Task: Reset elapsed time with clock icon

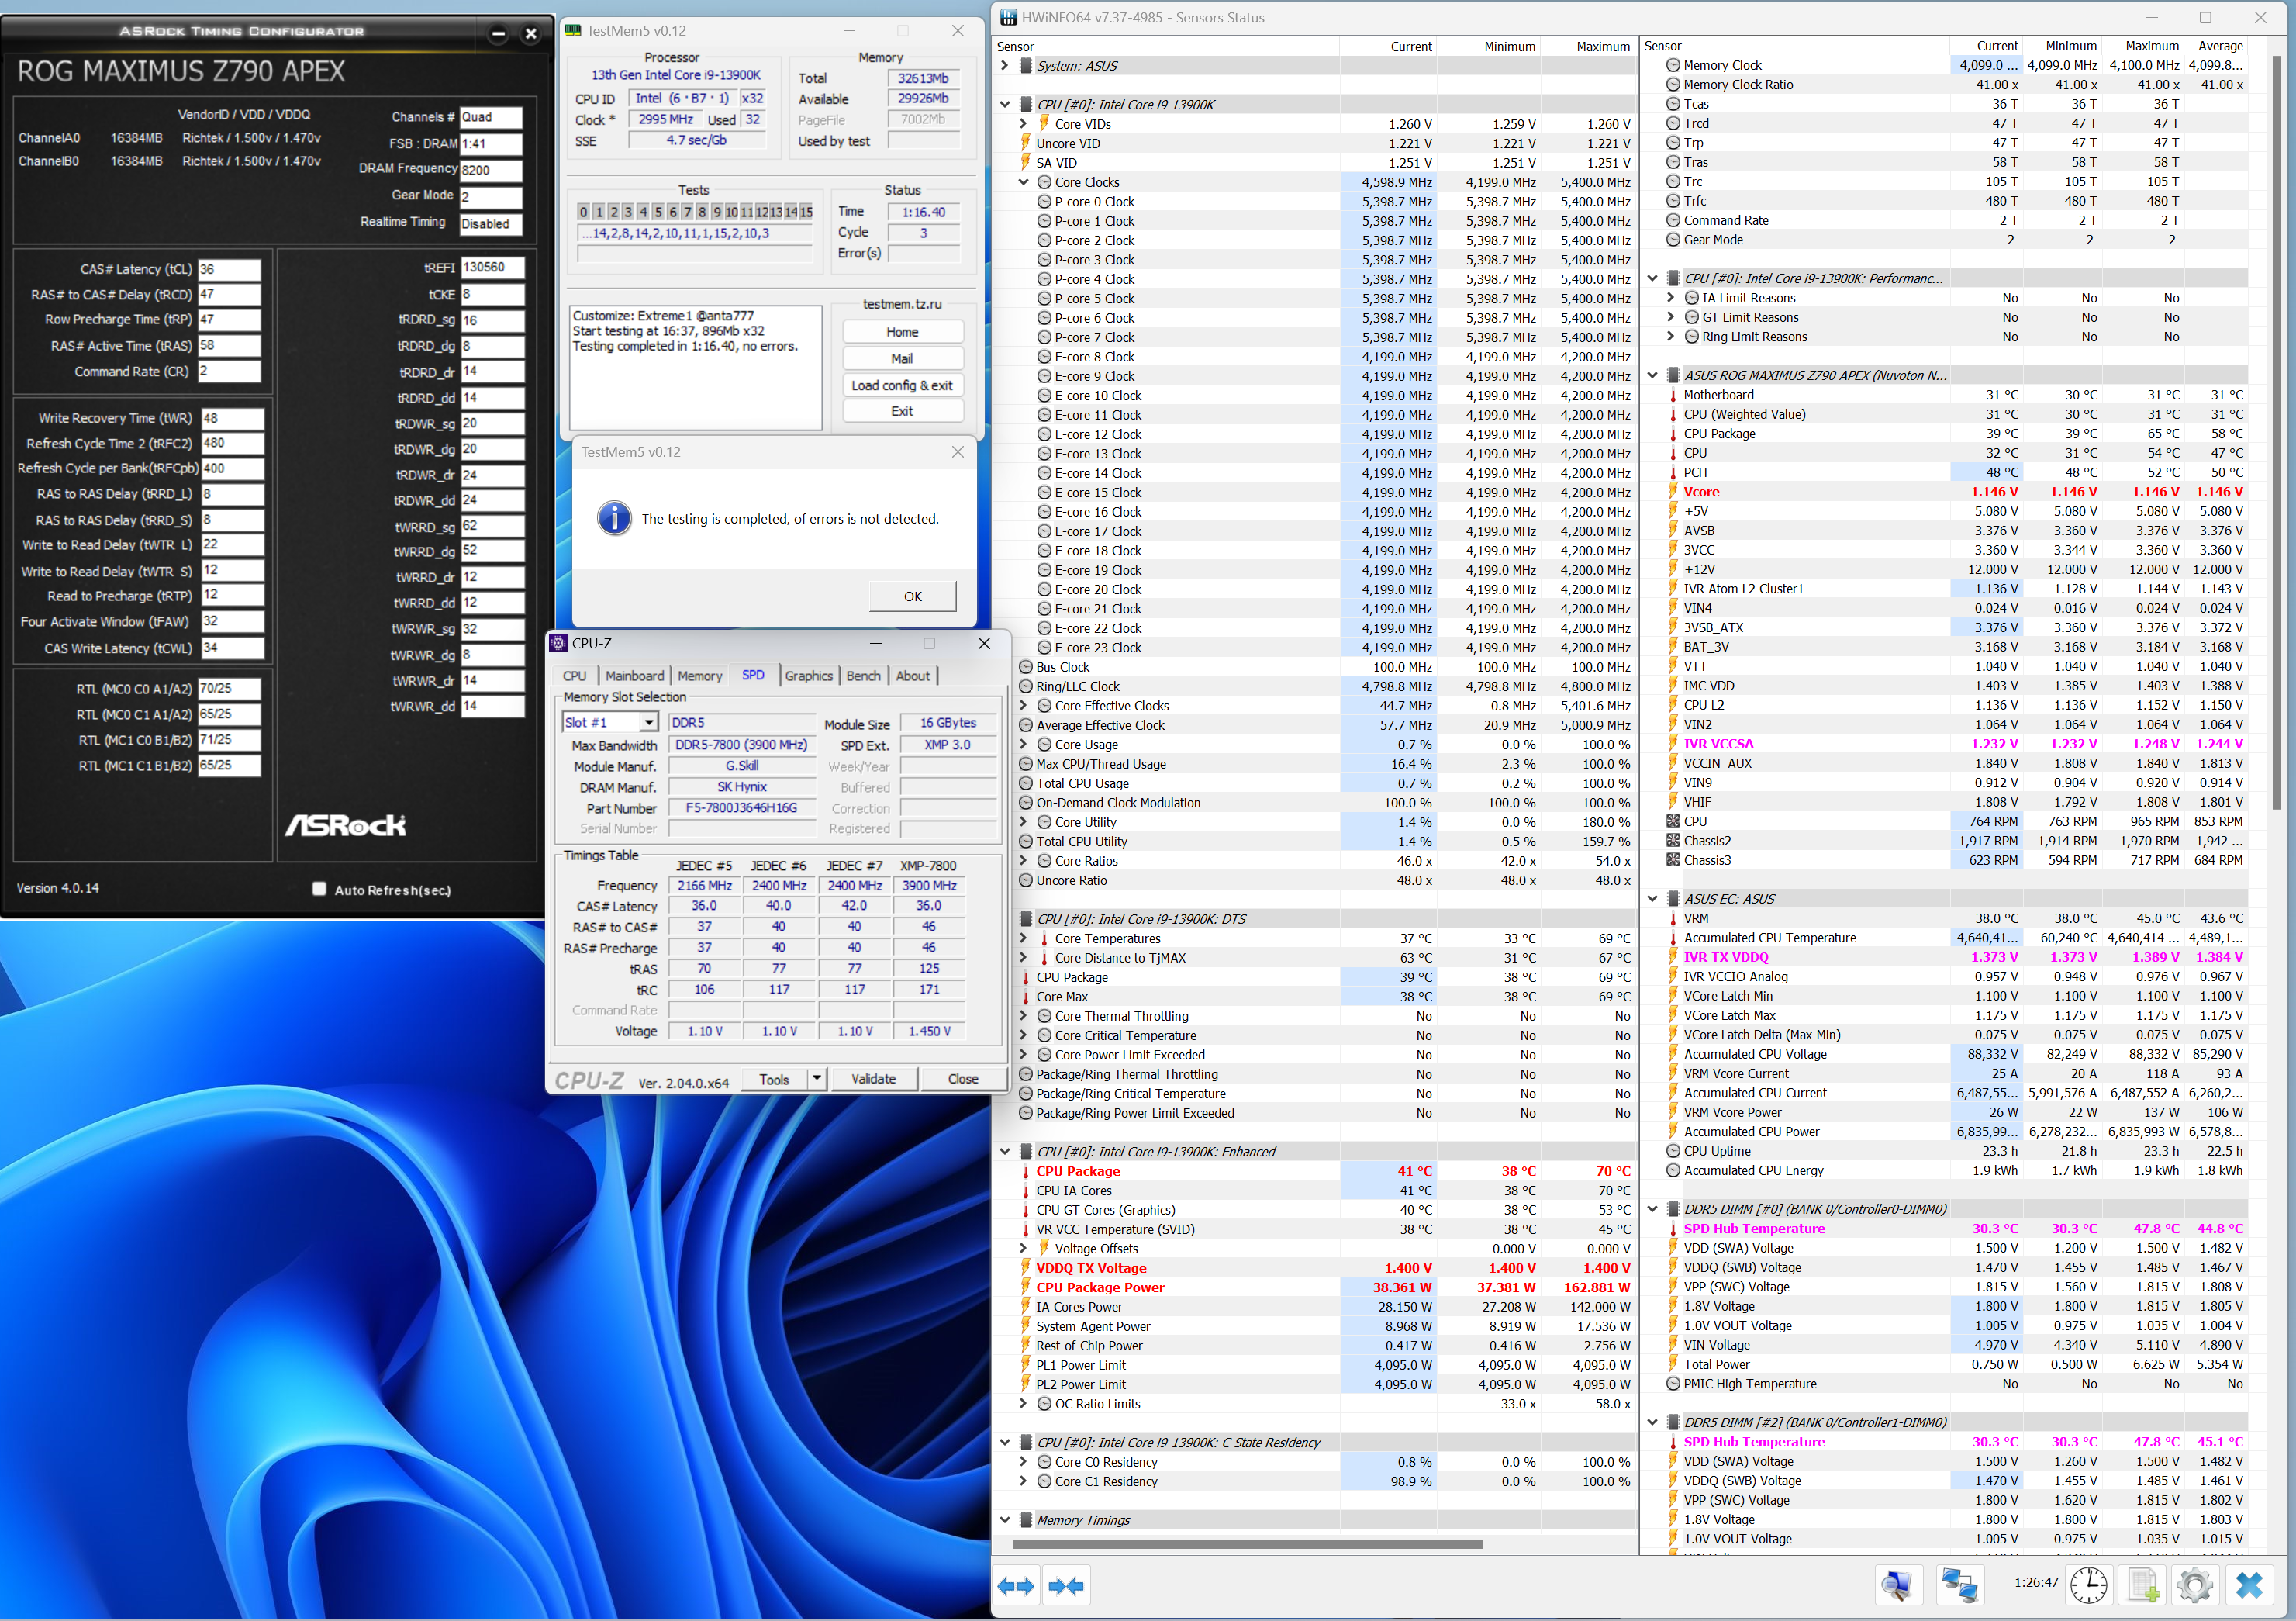Action: pyautogui.click(x=2088, y=1584)
